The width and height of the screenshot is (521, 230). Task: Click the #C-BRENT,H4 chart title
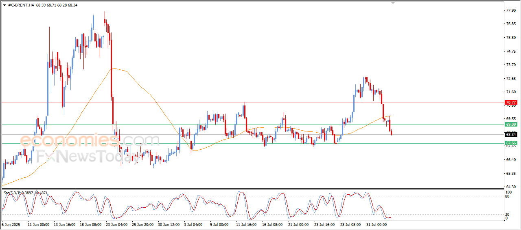pyautogui.click(x=21, y=5)
